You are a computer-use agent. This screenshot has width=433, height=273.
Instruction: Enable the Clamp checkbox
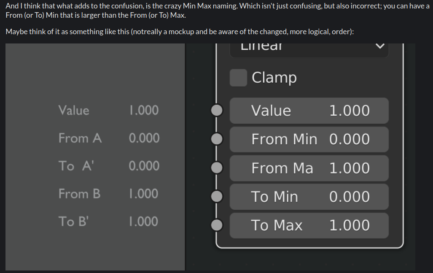238,78
